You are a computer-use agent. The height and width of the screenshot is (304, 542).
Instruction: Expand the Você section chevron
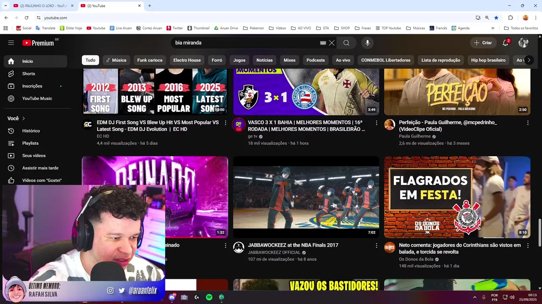click(x=24, y=119)
